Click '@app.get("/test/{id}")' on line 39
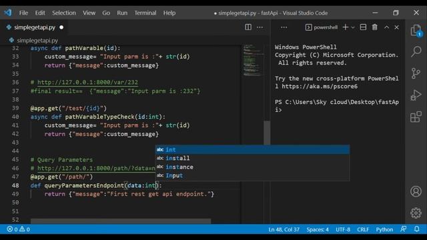Image resolution: width=427 pixels, height=240 pixels. pyautogui.click(x=68, y=108)
